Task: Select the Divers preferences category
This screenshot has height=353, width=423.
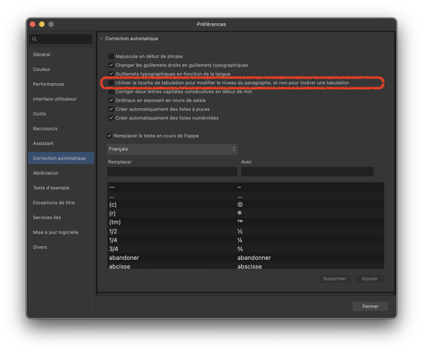Action: click(40, 247)
